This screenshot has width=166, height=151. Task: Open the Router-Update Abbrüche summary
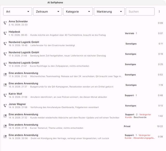(83, 116)
